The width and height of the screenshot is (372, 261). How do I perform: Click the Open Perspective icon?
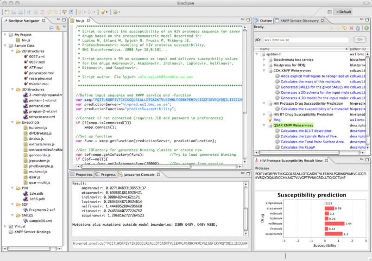point(330,12)
